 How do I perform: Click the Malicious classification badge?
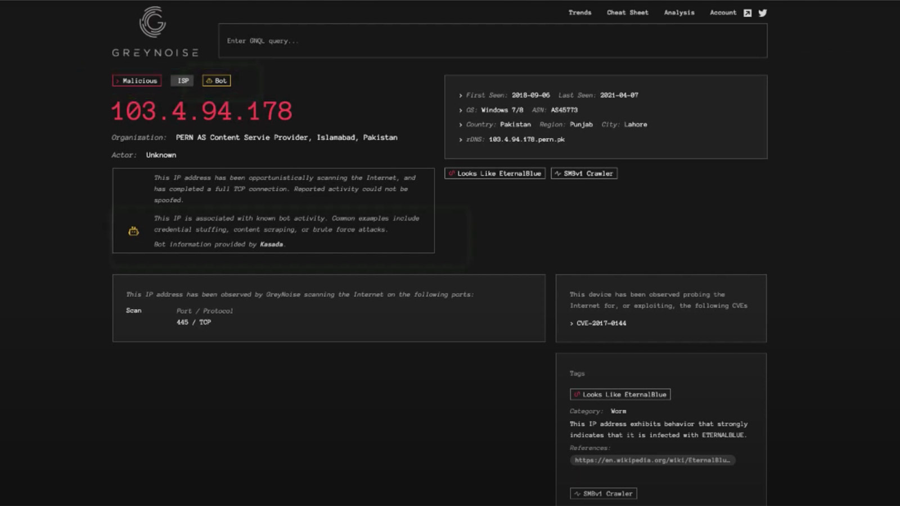point(137,80)
